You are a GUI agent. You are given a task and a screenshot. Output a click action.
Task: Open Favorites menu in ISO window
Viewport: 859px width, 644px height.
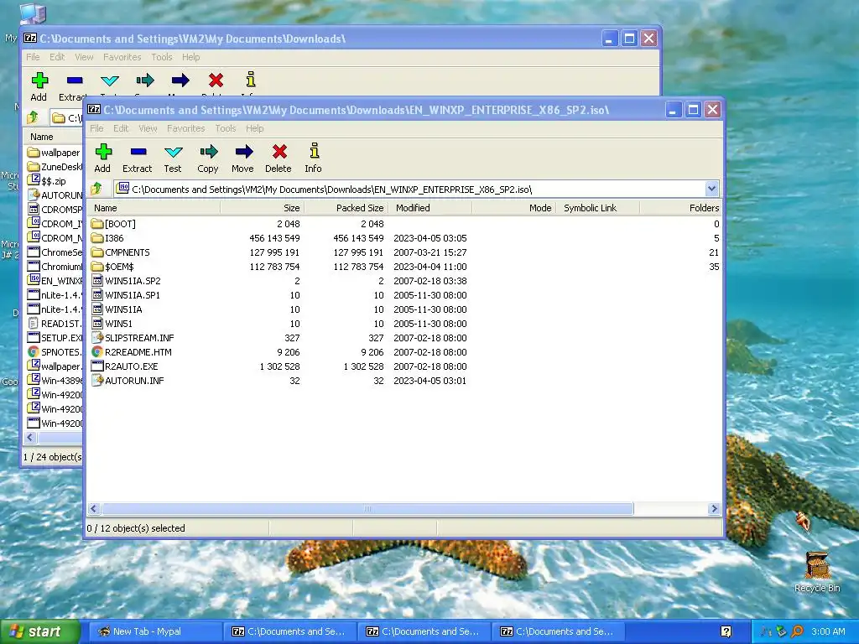pyautogui.click(x=185, y=128)
